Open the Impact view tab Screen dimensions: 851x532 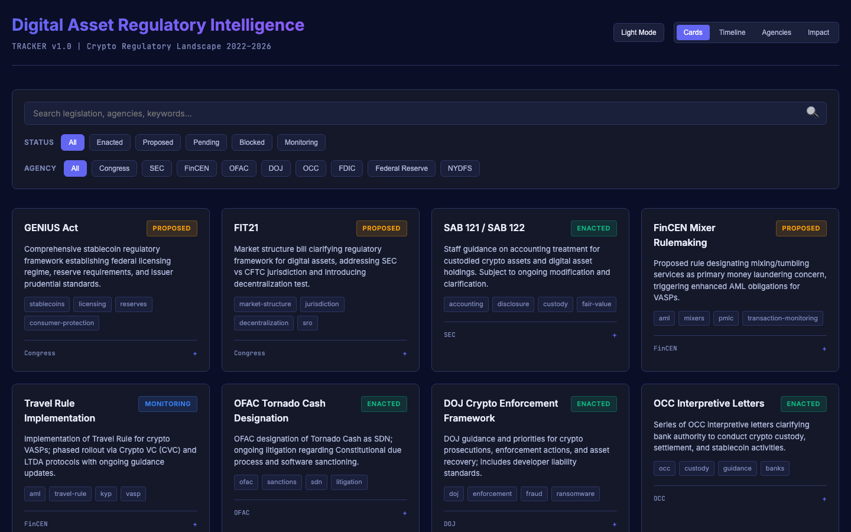pyautogui.click(x=818, y=33)
